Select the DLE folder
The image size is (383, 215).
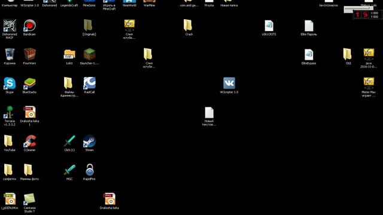347,54
